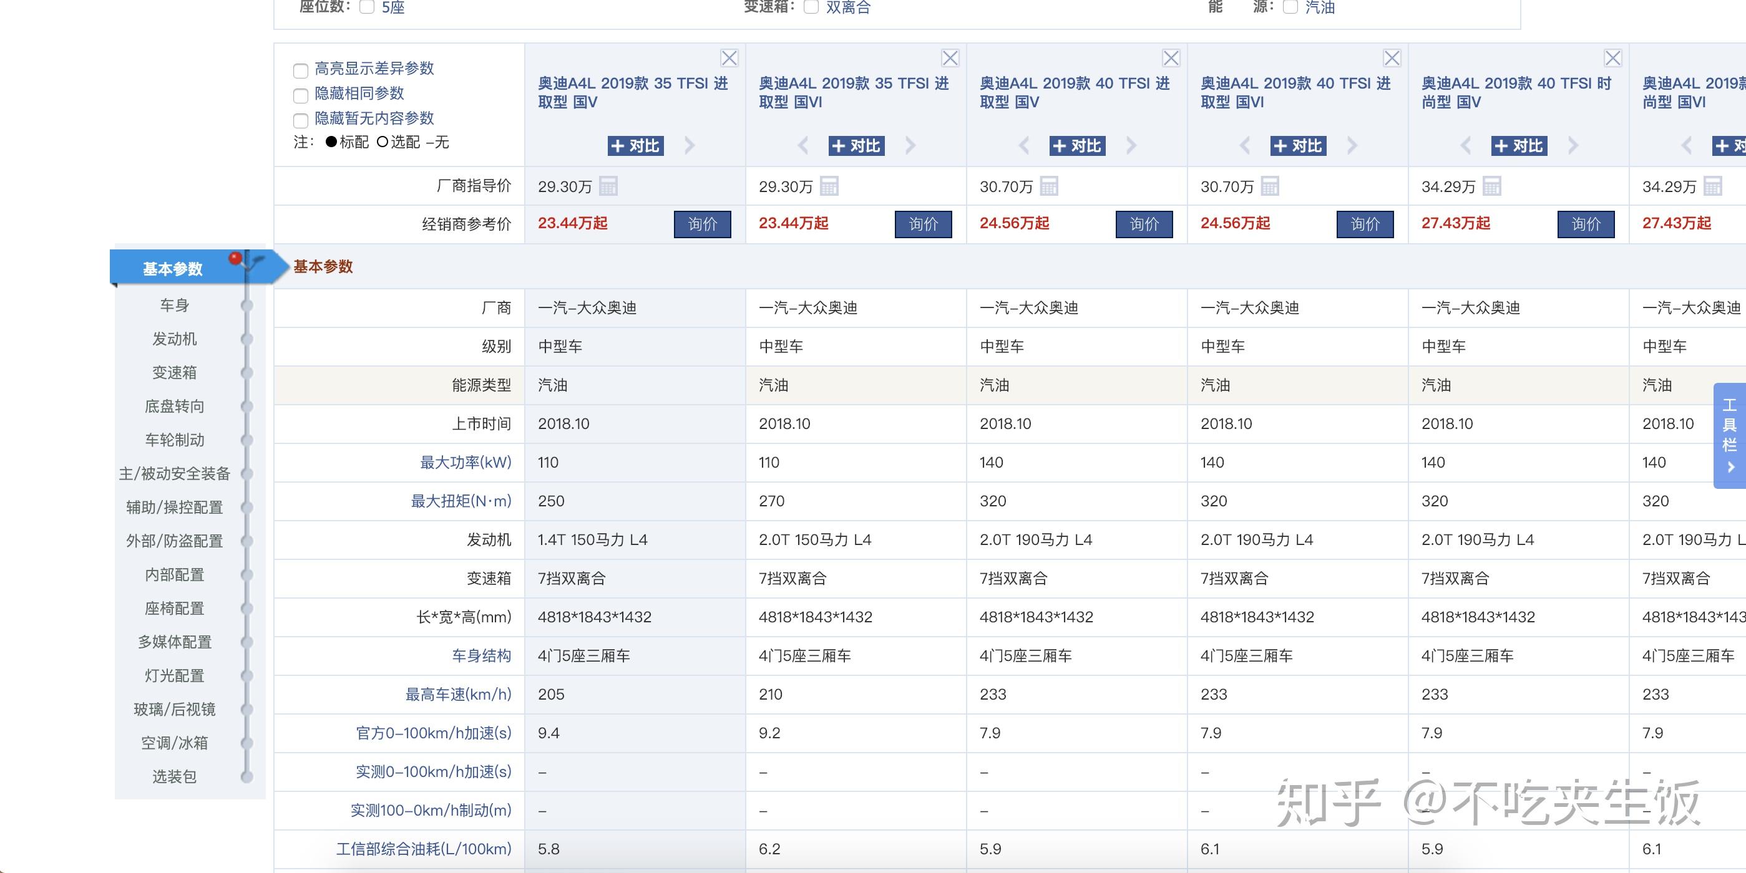
Task: Jump to 车身 section
Action: 174,306
